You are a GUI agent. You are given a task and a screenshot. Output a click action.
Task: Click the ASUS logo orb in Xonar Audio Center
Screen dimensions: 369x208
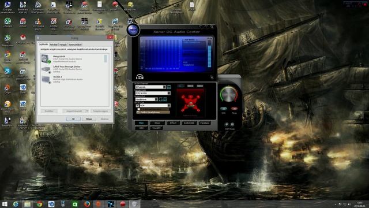133,29
